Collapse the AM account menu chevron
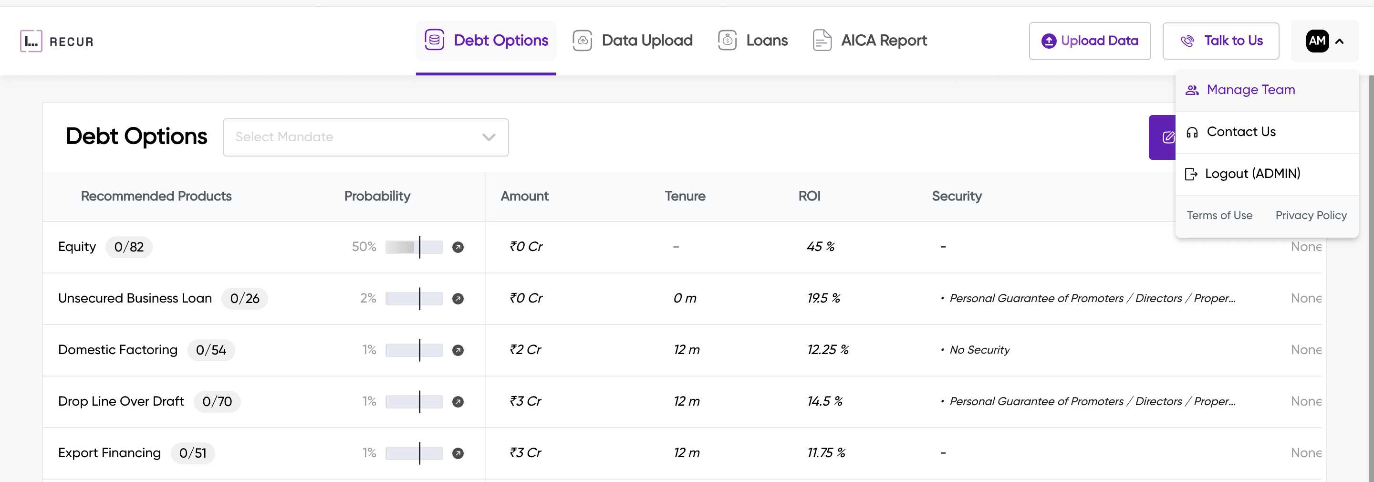The image size is (1374, 482). [1340, 41]
